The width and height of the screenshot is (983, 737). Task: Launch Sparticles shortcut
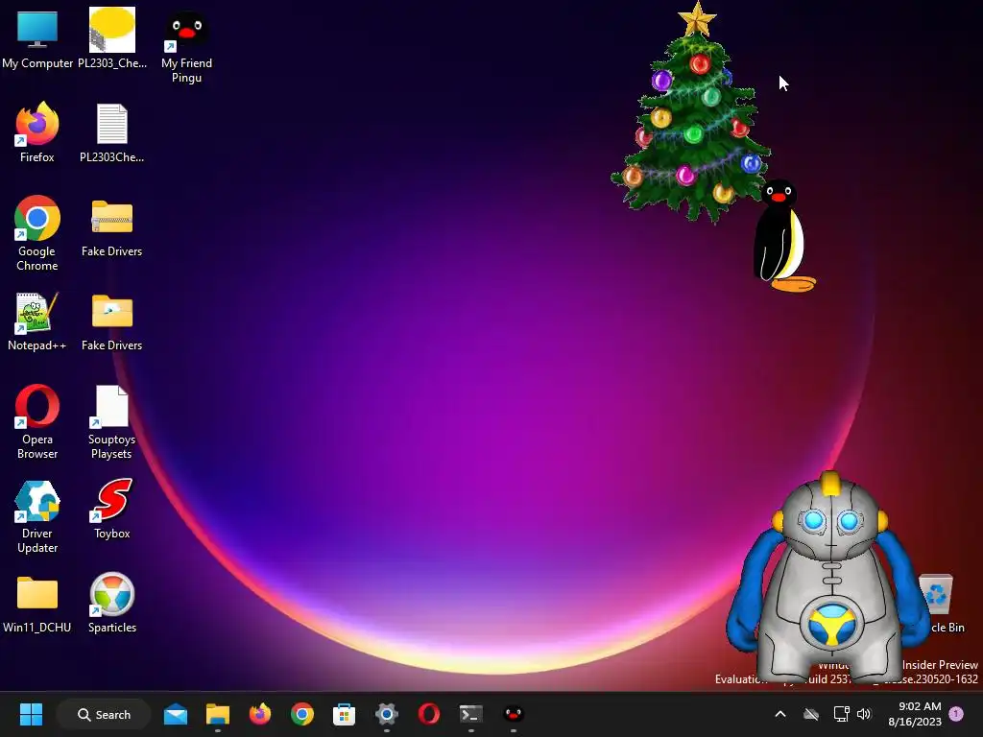pyautogui.click(x=112, y=603)
